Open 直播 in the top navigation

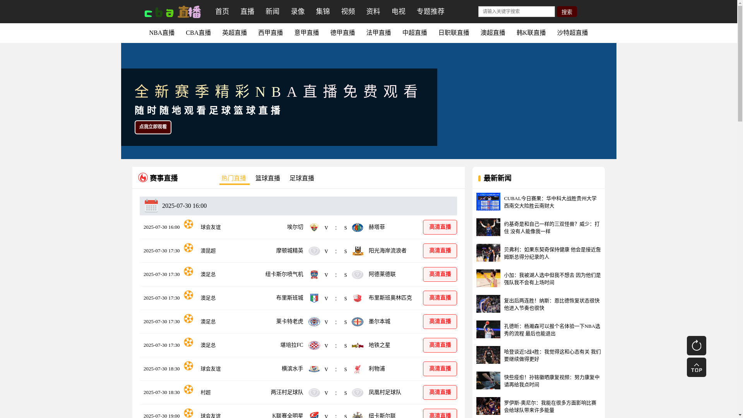coord(247,12)
